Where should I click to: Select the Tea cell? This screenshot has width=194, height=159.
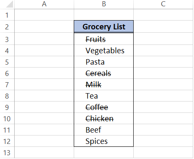coord(103,96)
